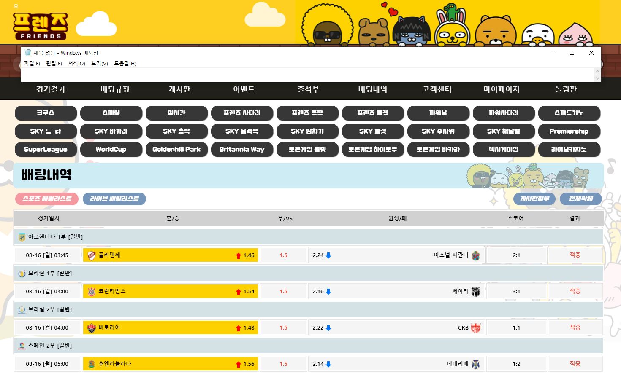Select the 스포츠 배팅리스트 tab

47,199
